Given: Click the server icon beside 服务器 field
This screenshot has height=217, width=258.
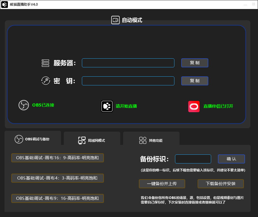Looking at the screenshot, I should coord(45,63).
